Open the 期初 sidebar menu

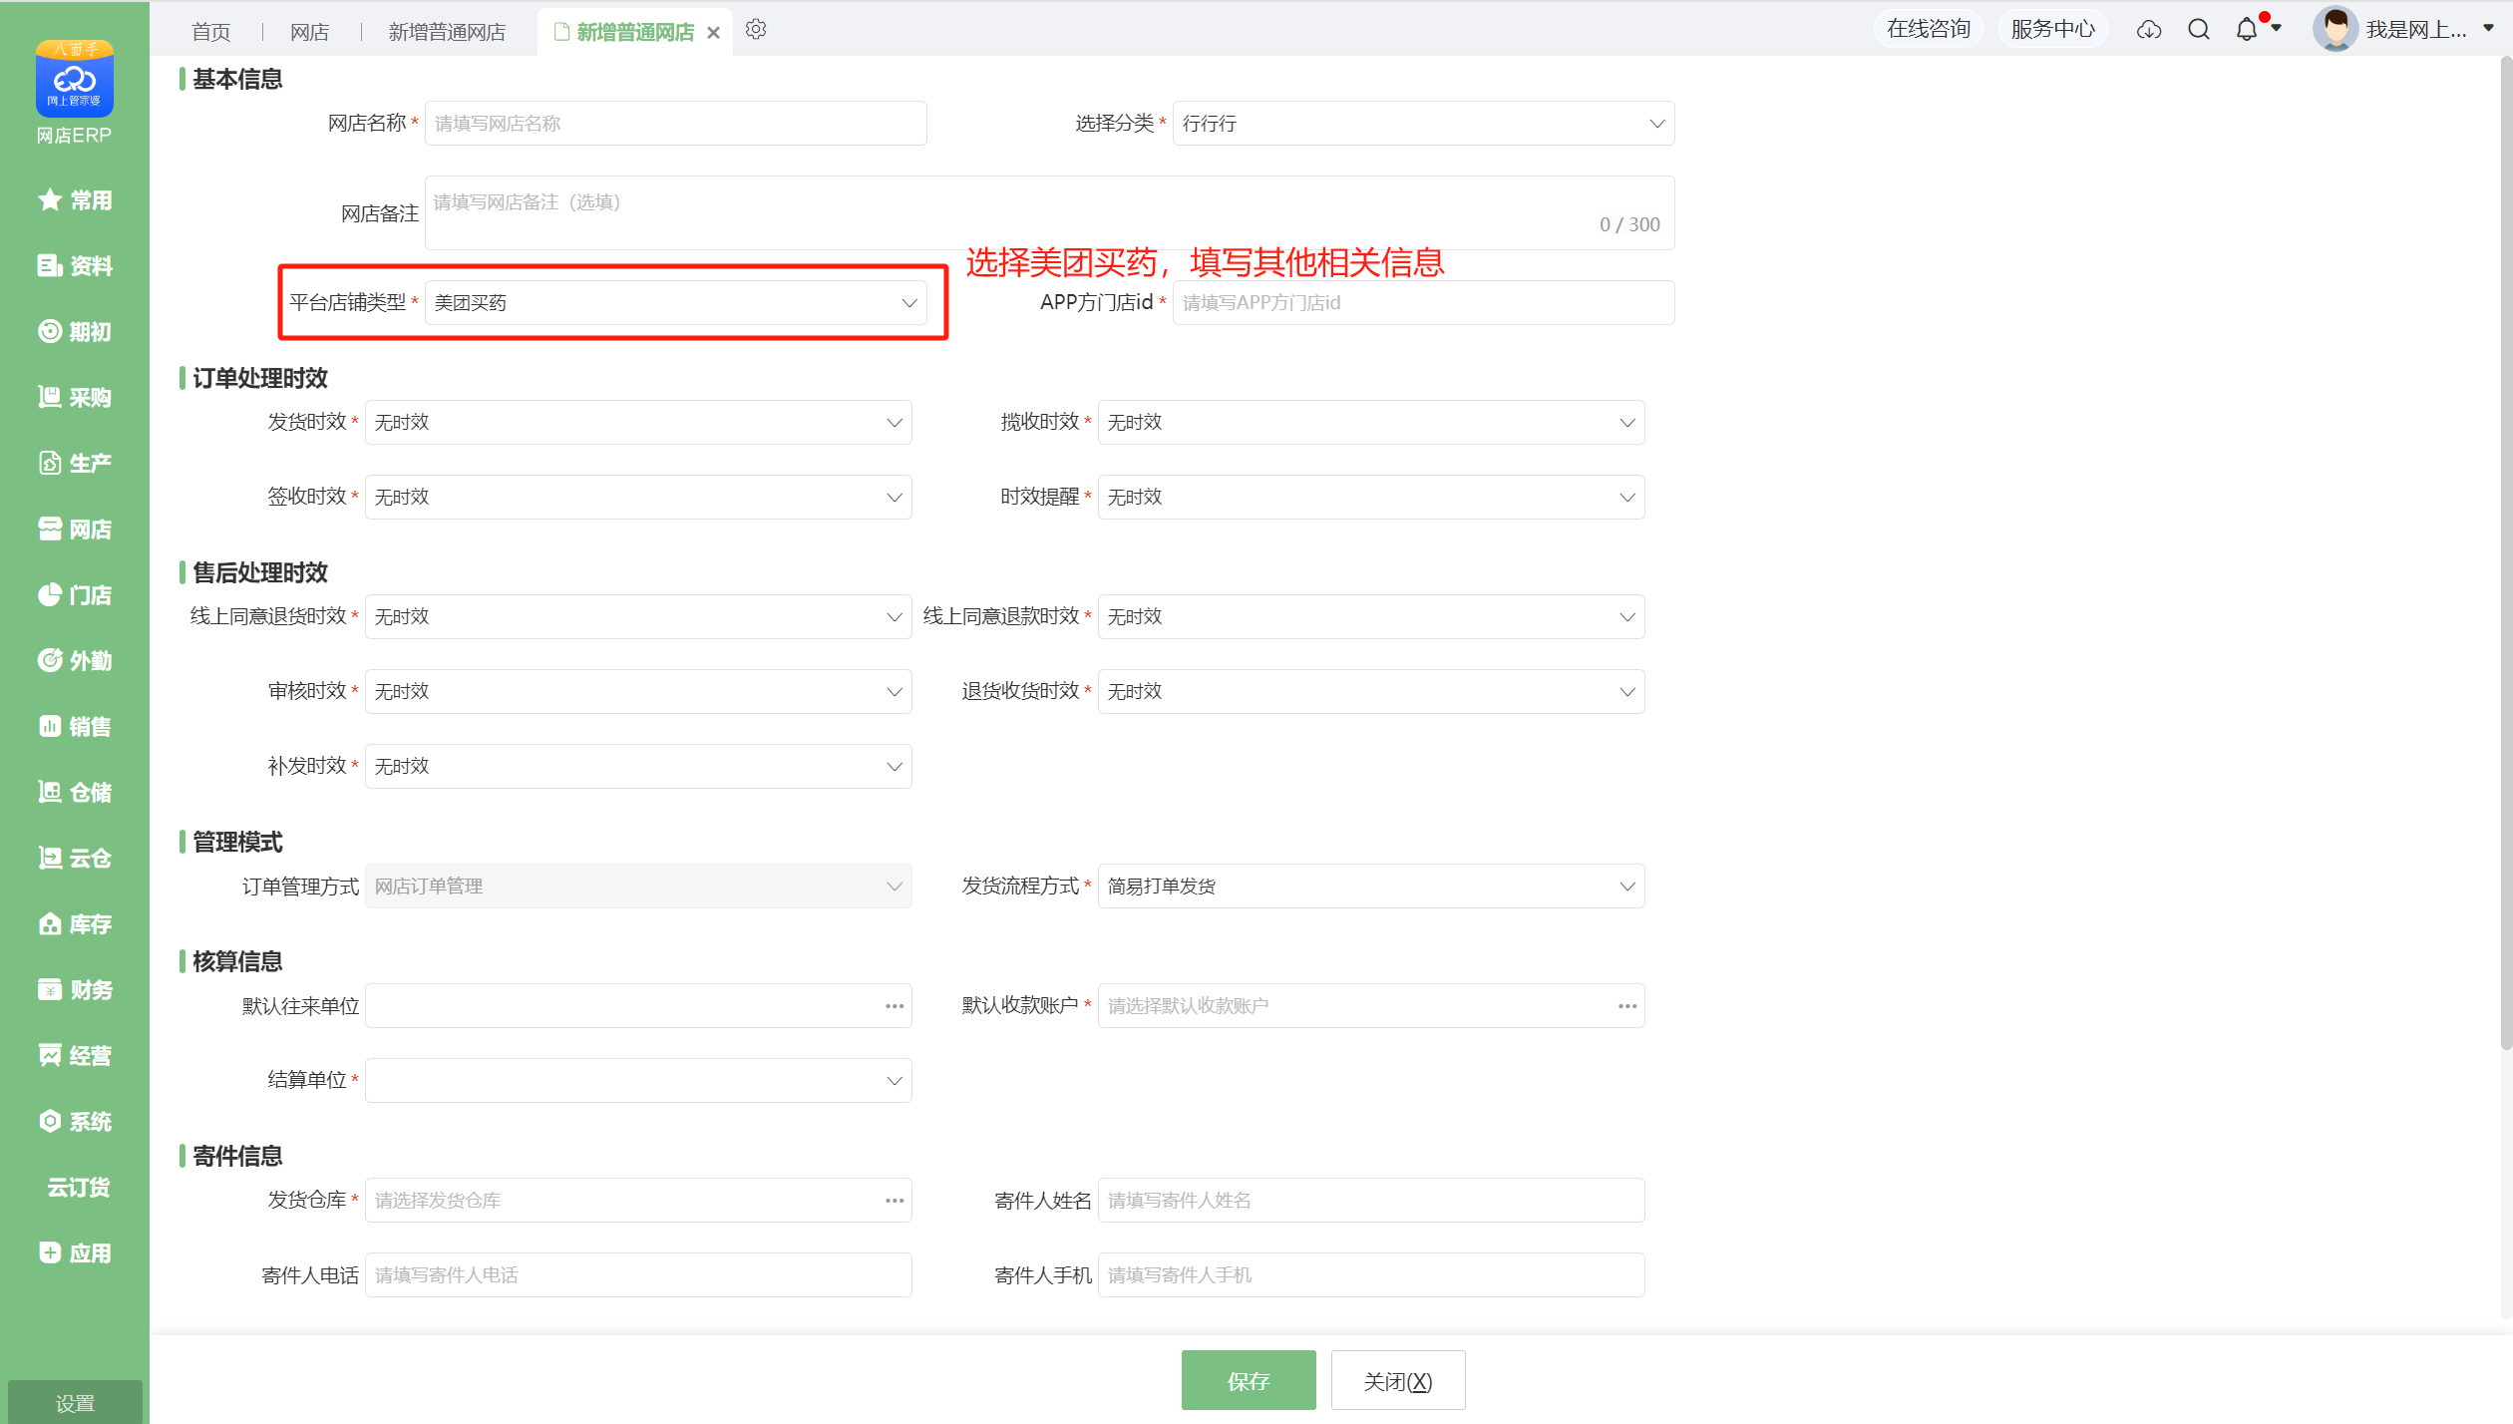tap(75, 332)
